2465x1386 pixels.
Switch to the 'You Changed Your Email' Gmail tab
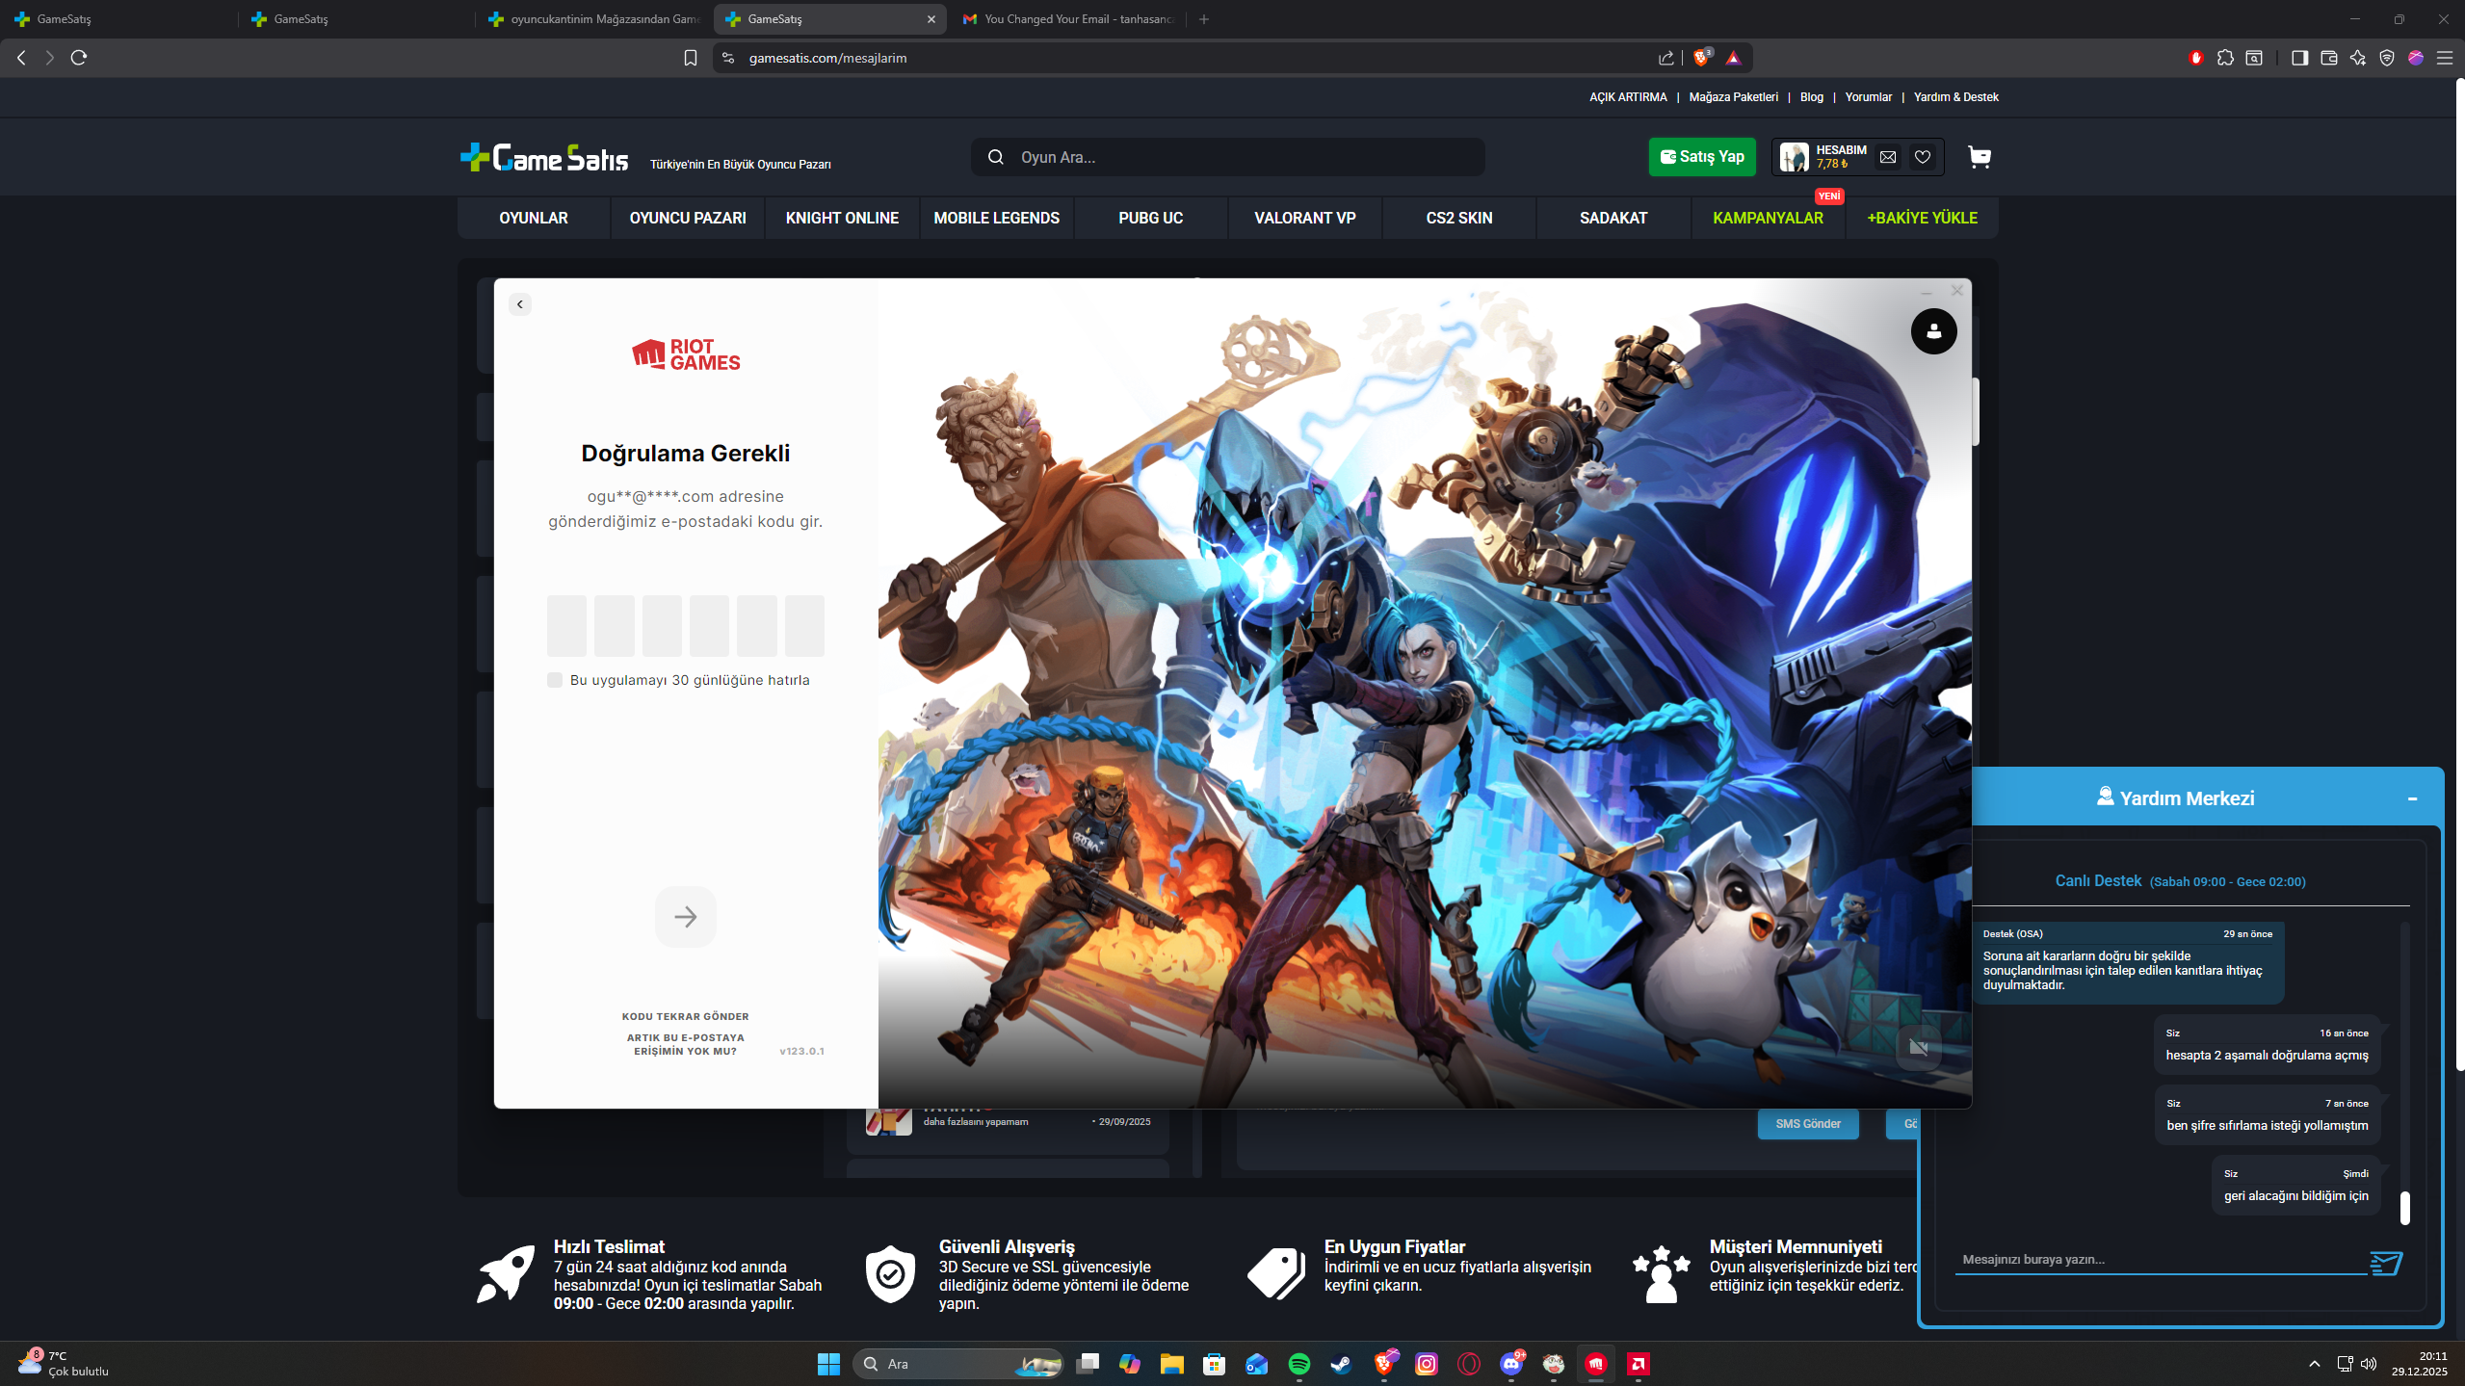[x=1067, y=19]
